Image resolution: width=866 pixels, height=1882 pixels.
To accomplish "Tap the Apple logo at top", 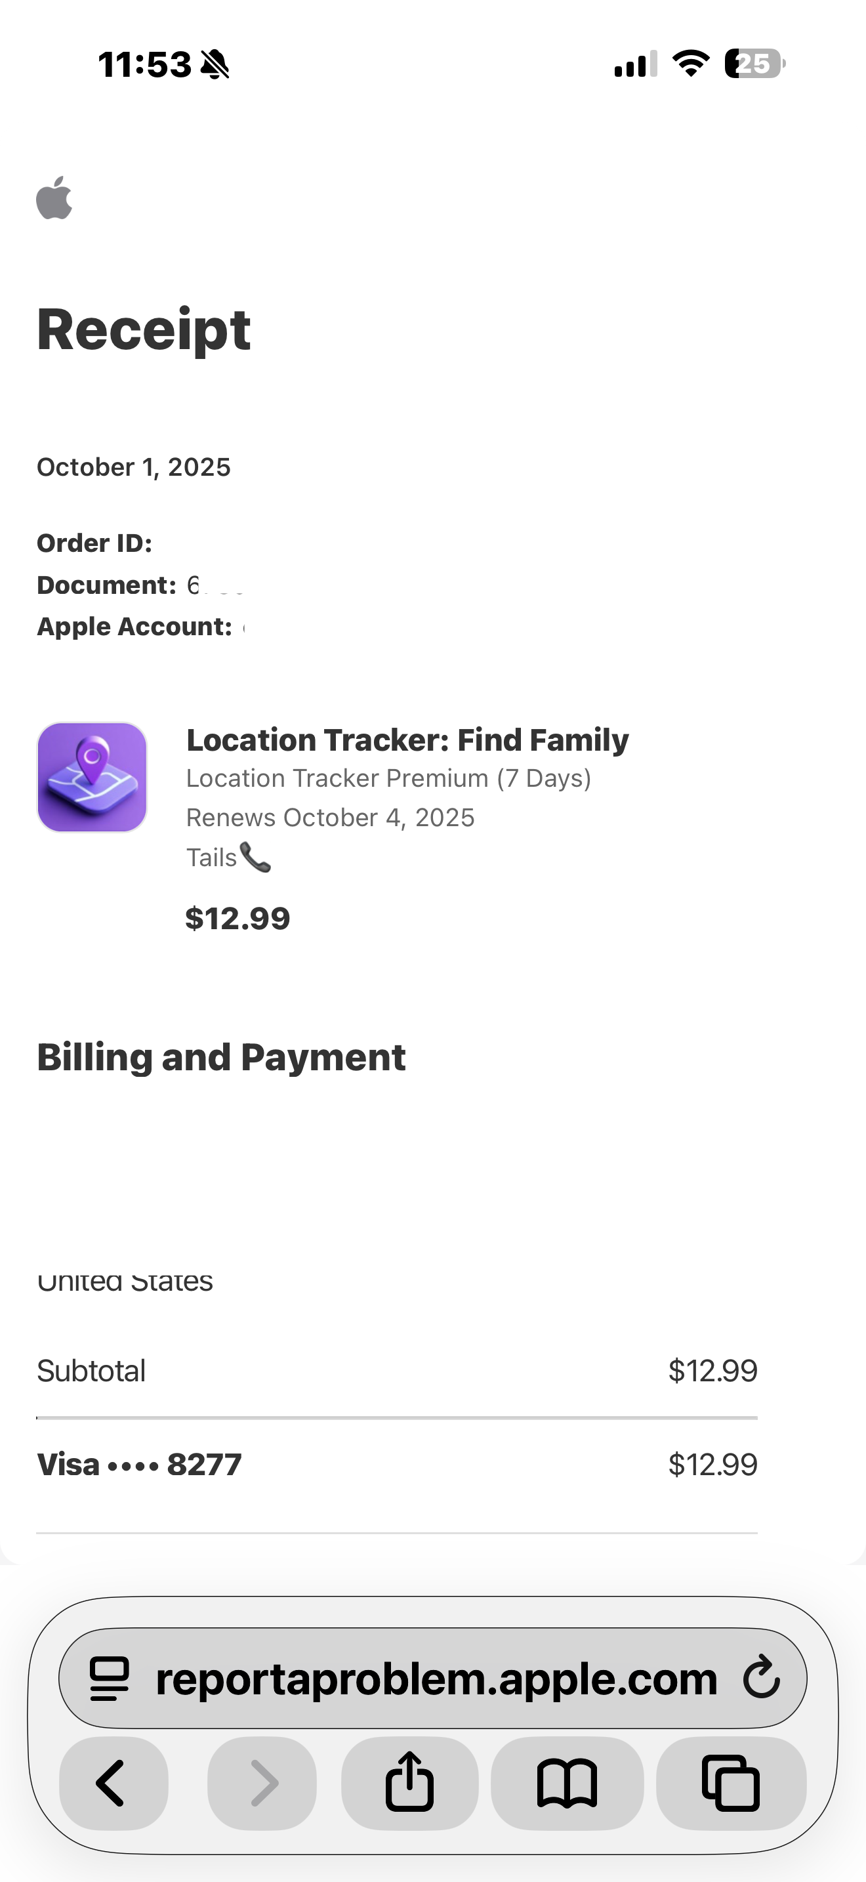I will (54, 198).
